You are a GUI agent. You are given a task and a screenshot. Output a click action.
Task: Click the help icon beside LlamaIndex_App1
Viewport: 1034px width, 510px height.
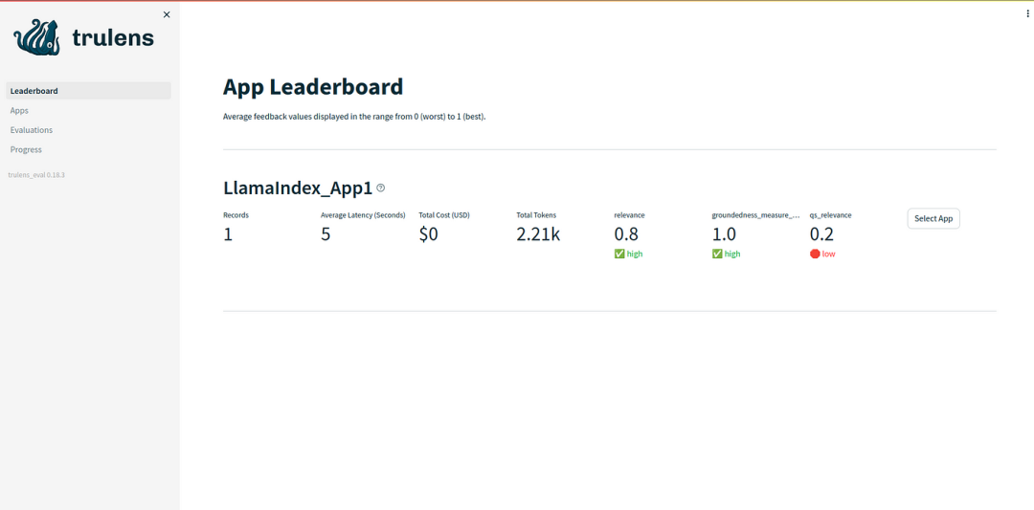(x=380, y=188)
